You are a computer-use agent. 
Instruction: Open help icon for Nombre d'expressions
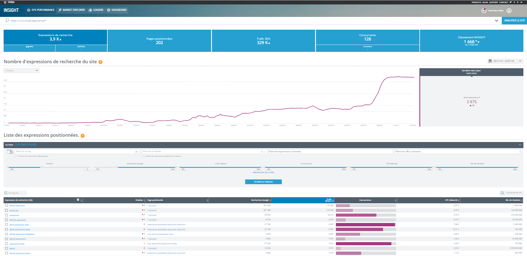[x=100, y=62]
